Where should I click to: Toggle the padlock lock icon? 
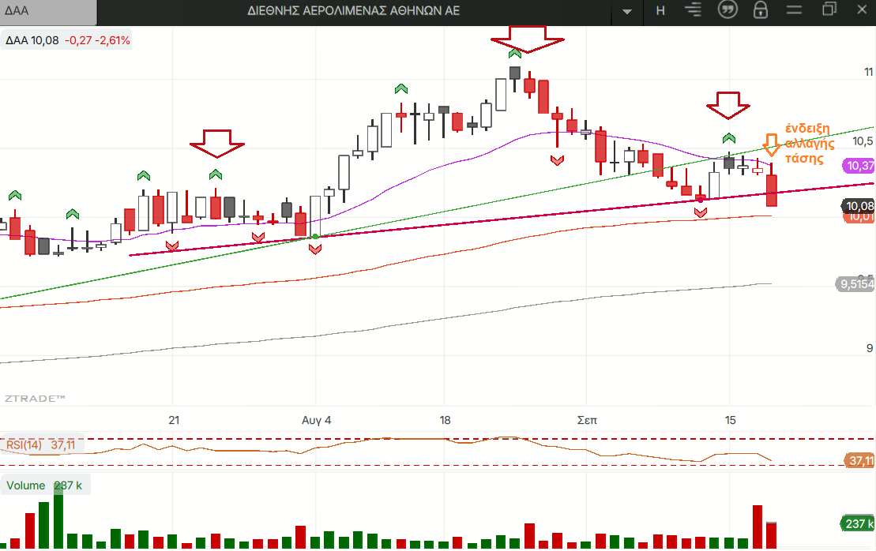(x=761, y=10)
